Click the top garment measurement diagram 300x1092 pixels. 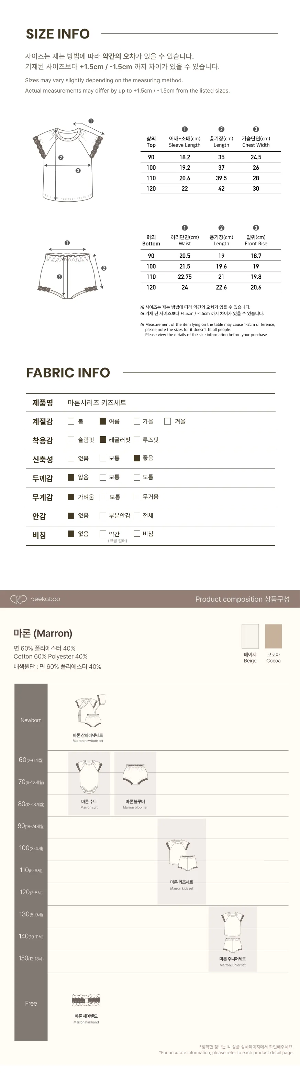coord(68,163)
